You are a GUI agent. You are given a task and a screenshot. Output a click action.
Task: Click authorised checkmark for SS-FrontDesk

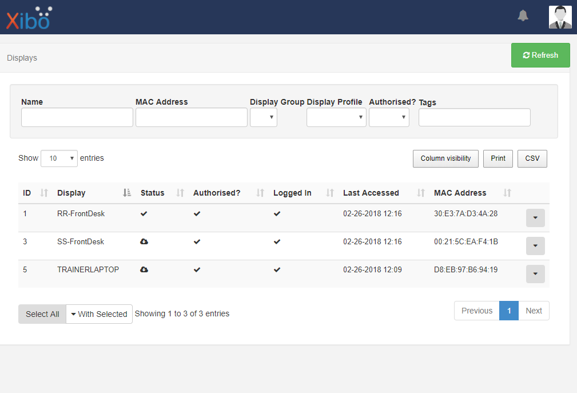pyautogui.click(x=197, y=242)
